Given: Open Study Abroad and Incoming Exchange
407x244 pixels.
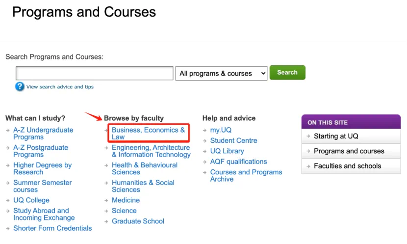Looking at the screenshot, I should 44,214.
